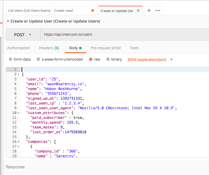Fold the companies array at line 16

[19, 142]
